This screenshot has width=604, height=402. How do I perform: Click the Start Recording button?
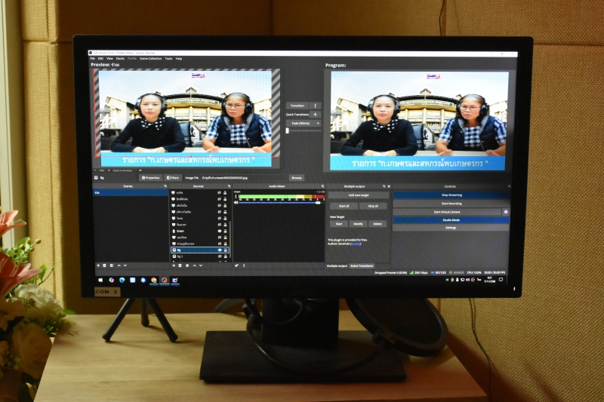coord(450,203)
